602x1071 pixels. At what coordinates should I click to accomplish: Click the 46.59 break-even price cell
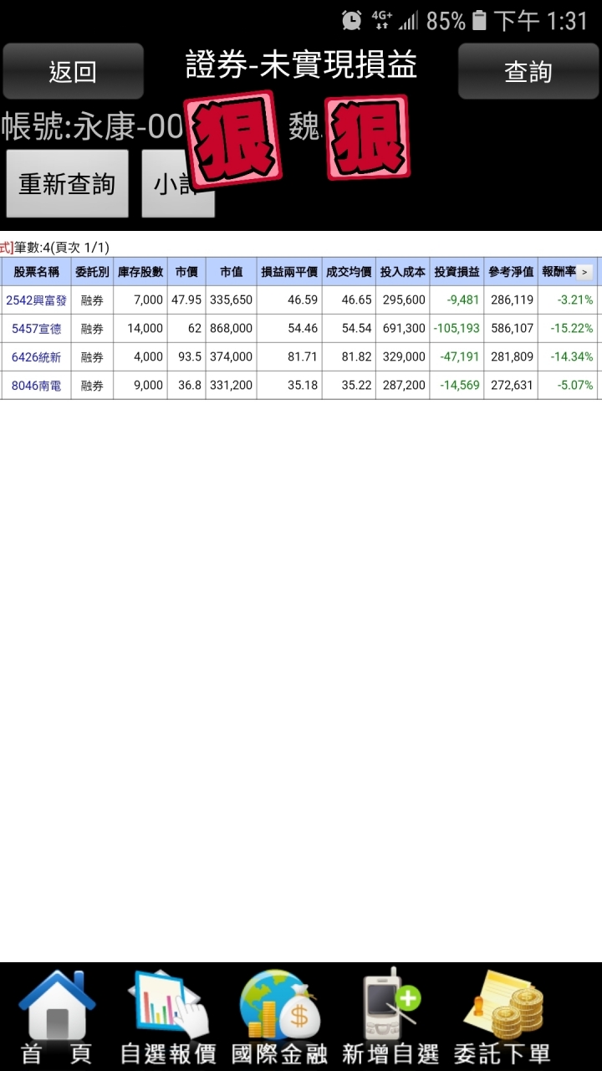(289, 300)
